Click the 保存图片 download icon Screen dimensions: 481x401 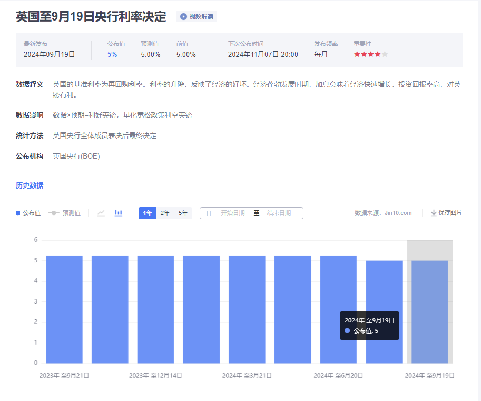[x=434, y=213]
